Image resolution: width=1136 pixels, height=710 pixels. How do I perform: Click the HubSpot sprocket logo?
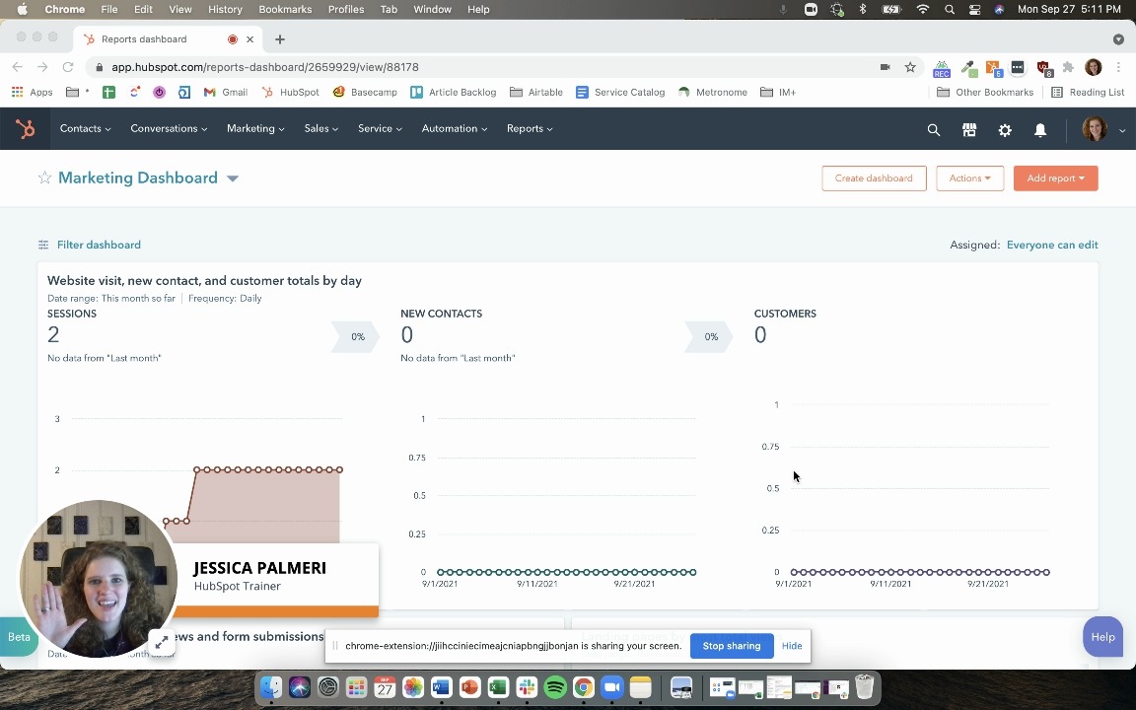tap(26, 129)
